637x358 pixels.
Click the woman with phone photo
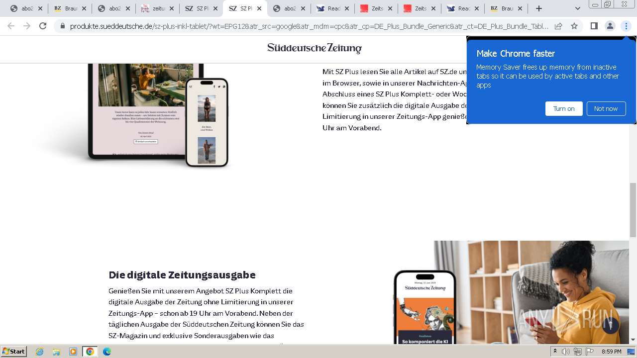(531, 292)
